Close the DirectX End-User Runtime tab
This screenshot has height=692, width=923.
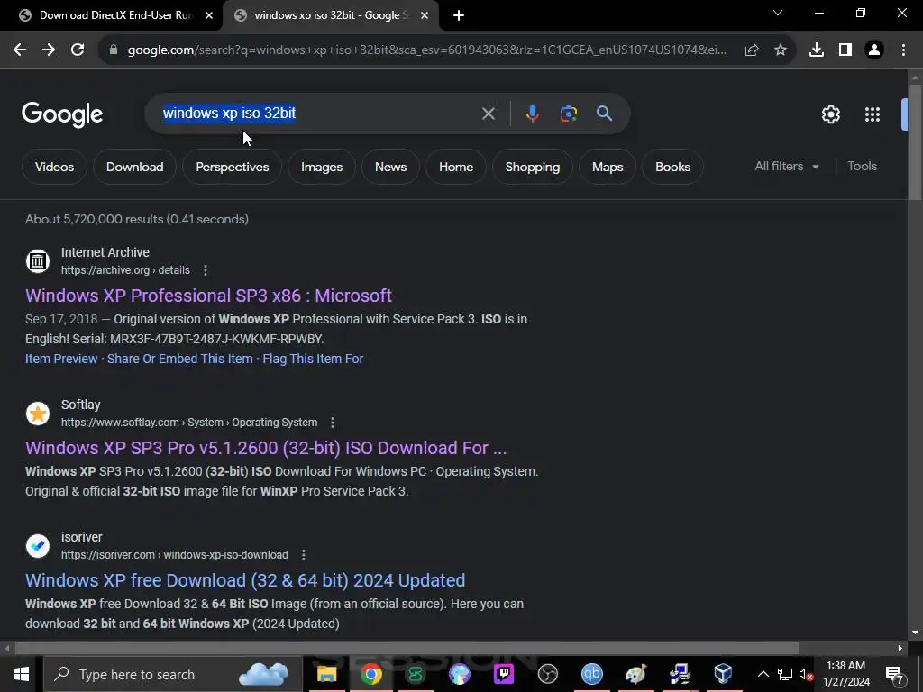tap(209, 15)
